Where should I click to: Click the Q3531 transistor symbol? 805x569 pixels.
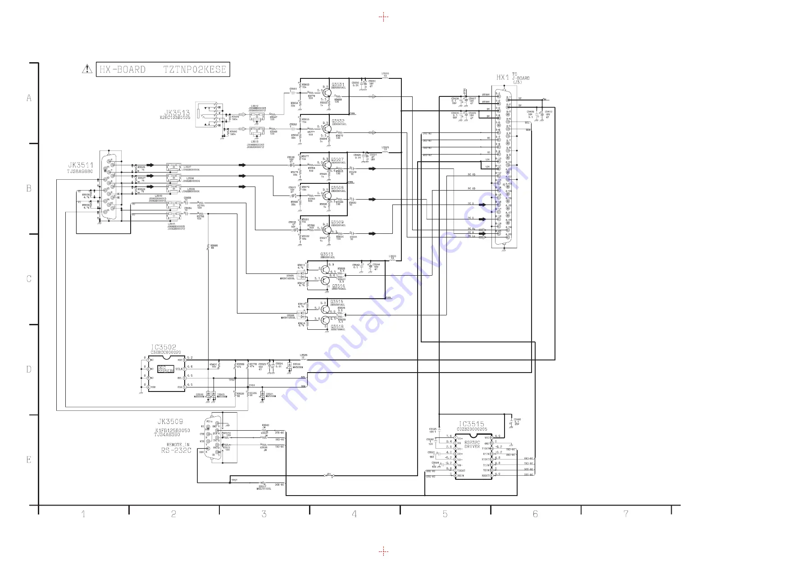[x=326, y=93]
